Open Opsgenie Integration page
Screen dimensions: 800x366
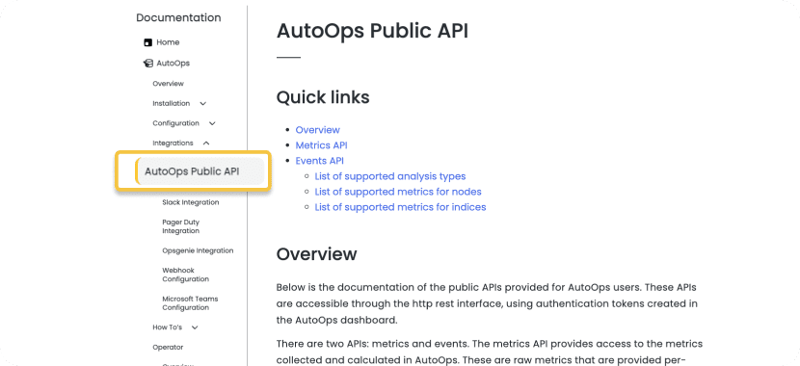coord(198,250)
